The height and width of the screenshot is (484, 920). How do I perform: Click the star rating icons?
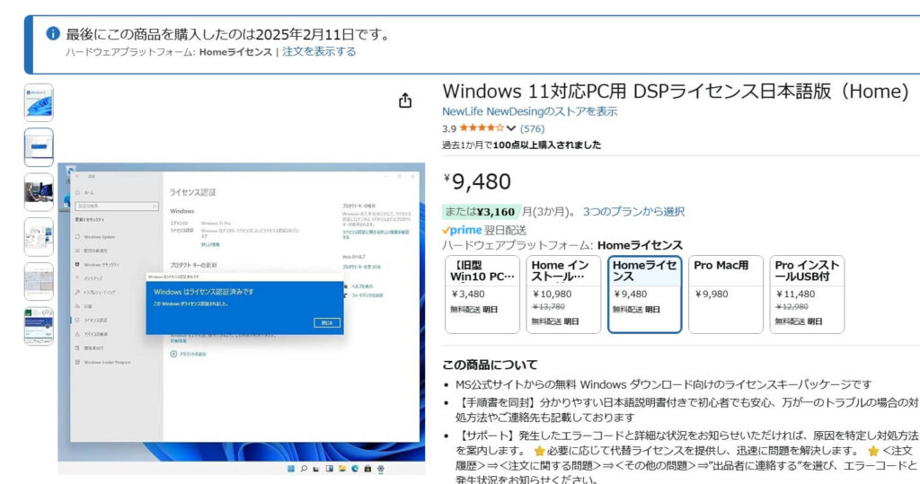(x=482, y=128)
